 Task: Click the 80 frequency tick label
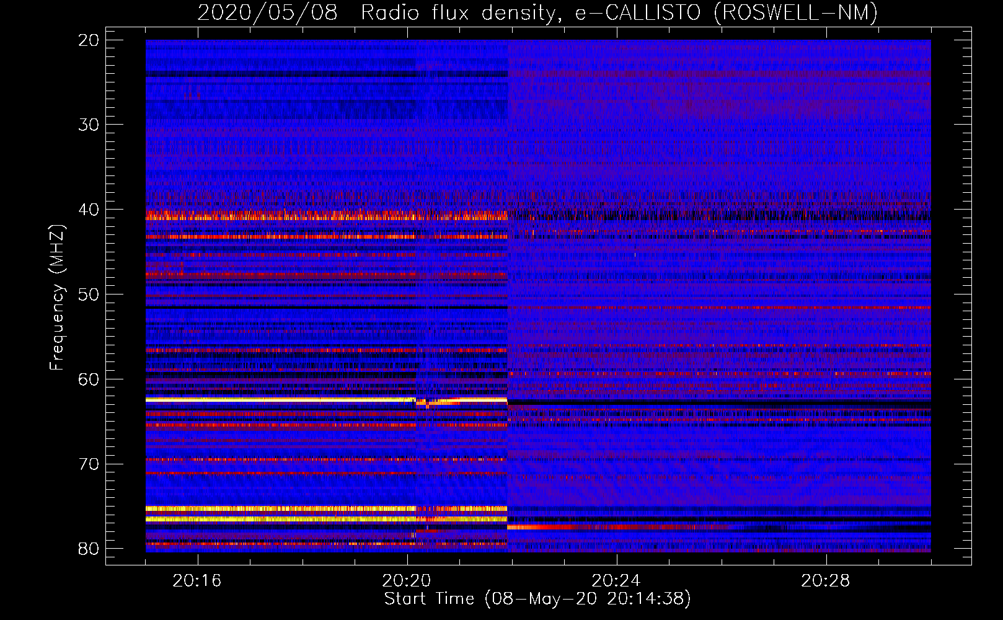point(89,549)
